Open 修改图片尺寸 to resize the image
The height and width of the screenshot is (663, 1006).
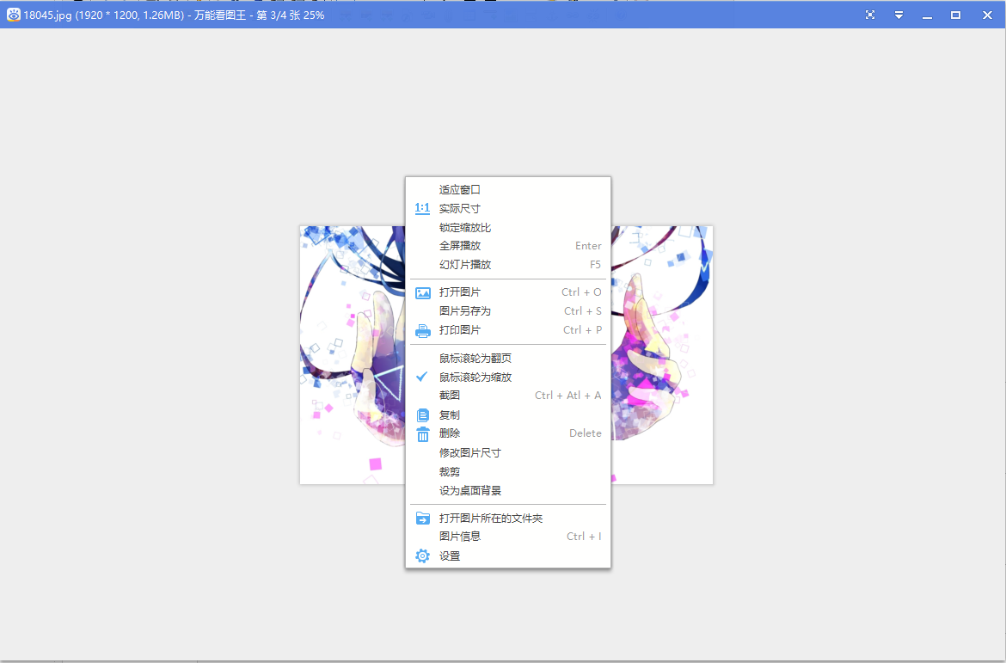click(507, 452)
